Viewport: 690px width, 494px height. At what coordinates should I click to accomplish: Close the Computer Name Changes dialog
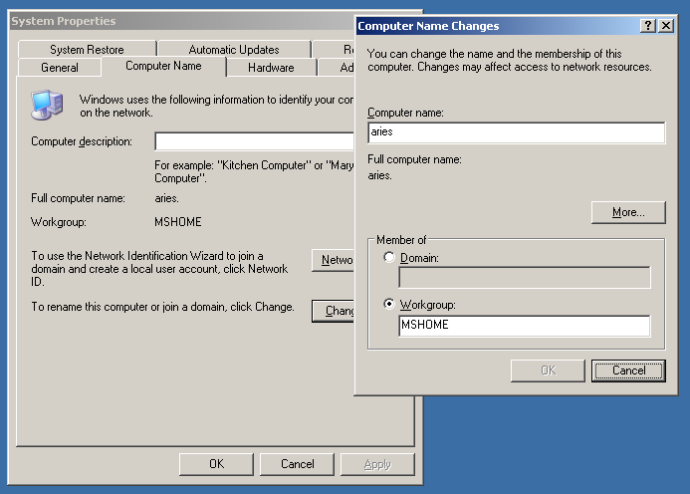click(666, 26)
